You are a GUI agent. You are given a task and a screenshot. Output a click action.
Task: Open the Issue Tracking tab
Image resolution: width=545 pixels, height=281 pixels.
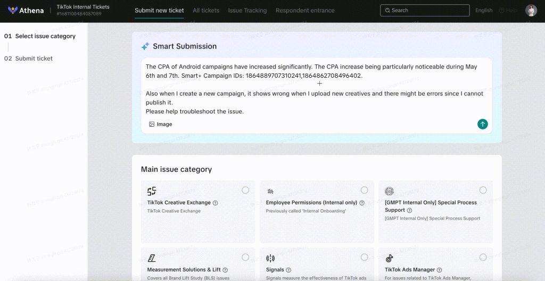[247, 11]
